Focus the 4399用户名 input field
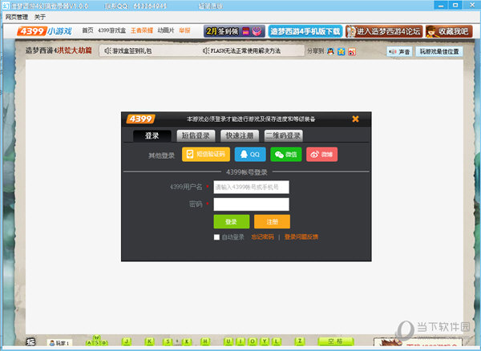The width and height of the screenshot is (481, 351). (x=251, y=187)
